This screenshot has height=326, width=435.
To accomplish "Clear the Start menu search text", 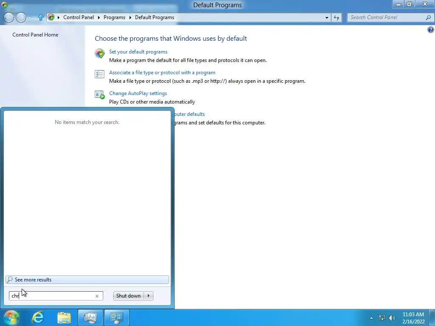I will pos(97,296).
